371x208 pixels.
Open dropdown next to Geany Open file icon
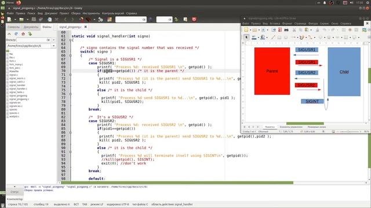point(27,20)
